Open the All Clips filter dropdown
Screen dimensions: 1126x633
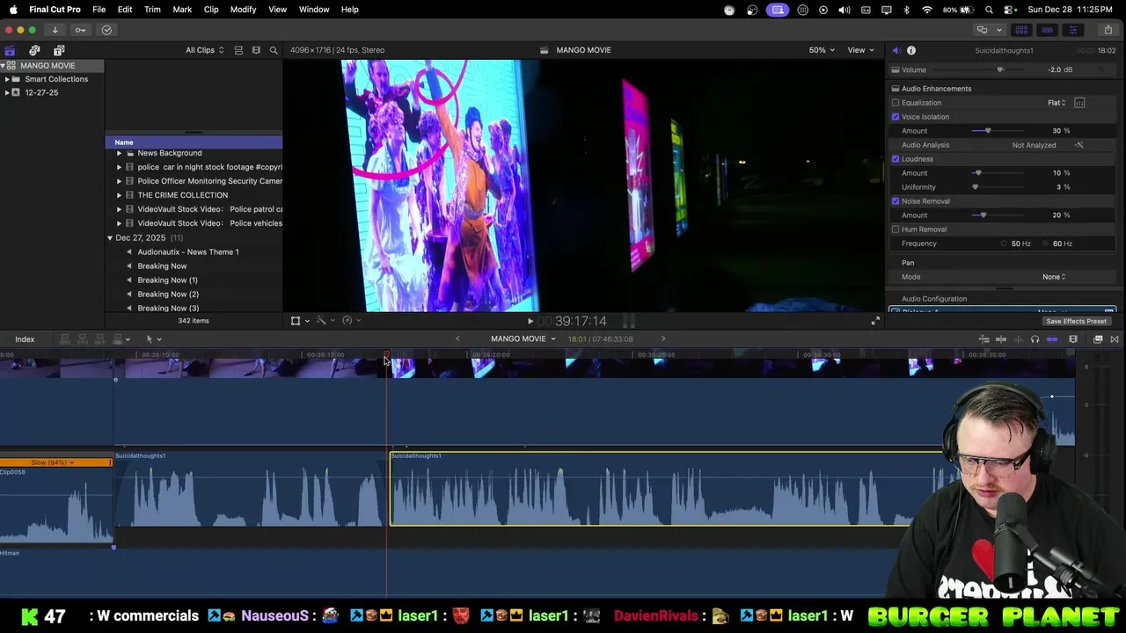click(x=204, y=50)
